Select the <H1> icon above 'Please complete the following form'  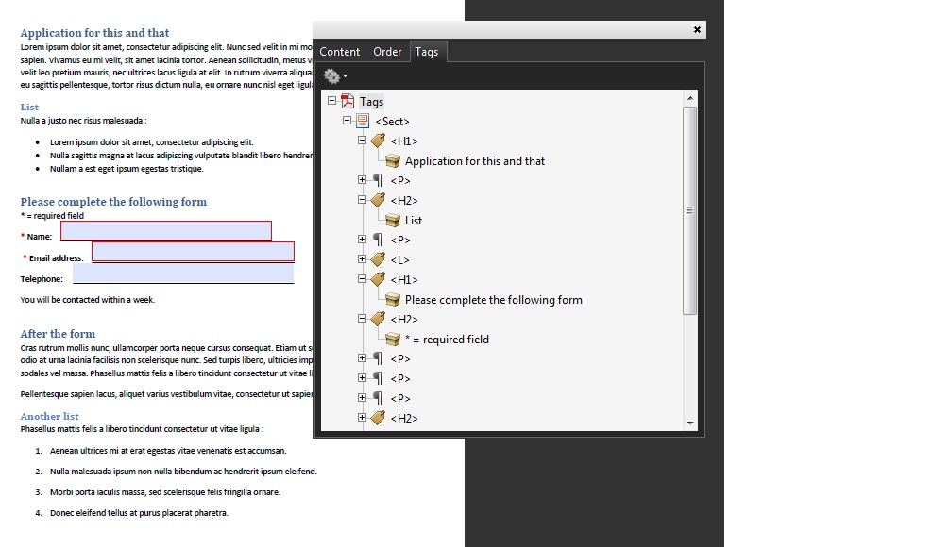(378, 279)
